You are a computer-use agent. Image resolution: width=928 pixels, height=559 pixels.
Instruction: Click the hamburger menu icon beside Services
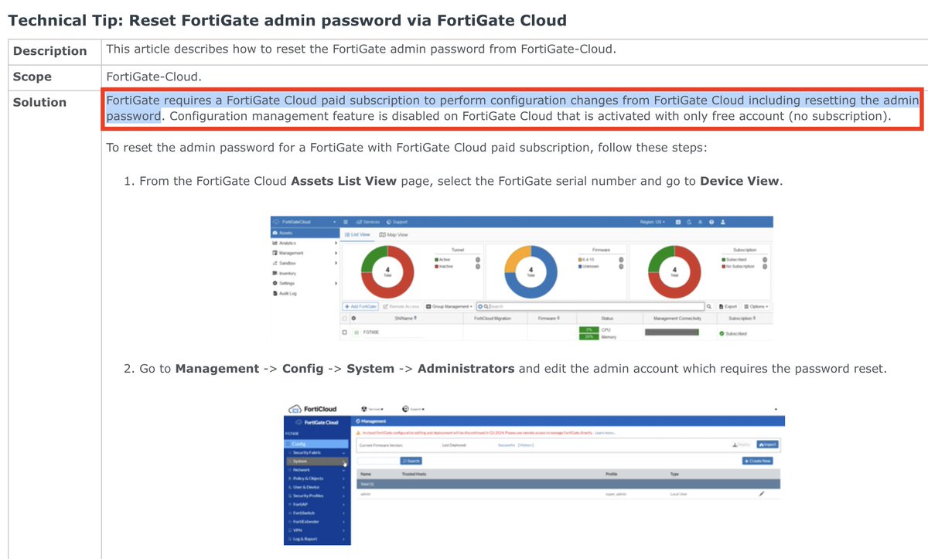[x=346, y=222]
